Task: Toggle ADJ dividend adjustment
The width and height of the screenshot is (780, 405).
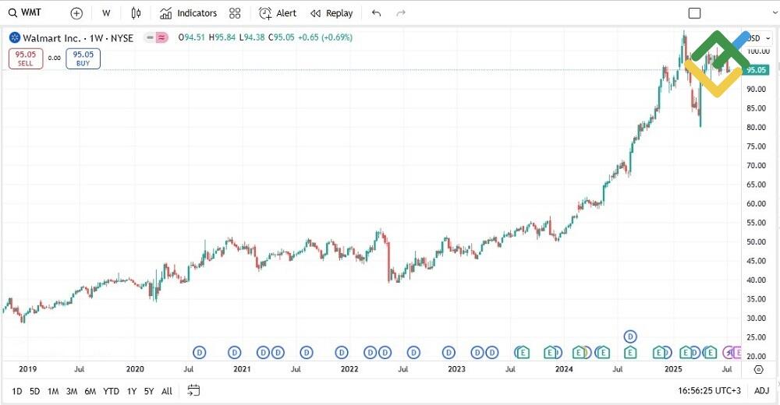Action: [x=761, y=390]
